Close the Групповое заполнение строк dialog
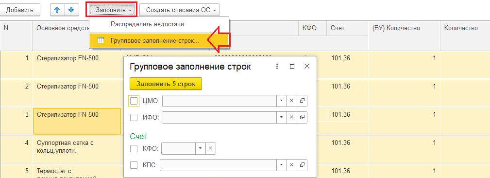The height and width of the screenshot is (178, 490). [x=307, y=66]
